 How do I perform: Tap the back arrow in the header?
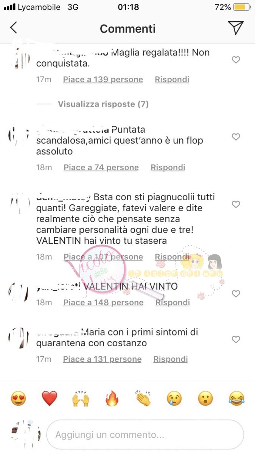pyautogui.click(x=14, y=28)
